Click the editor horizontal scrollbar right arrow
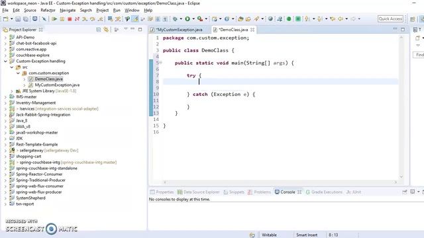Viewport: 424px width, 238px height. click(396, 182)
